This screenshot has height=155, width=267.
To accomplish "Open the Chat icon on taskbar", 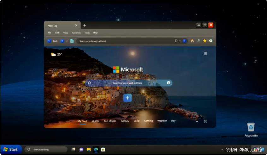I will tap(81, 150).
